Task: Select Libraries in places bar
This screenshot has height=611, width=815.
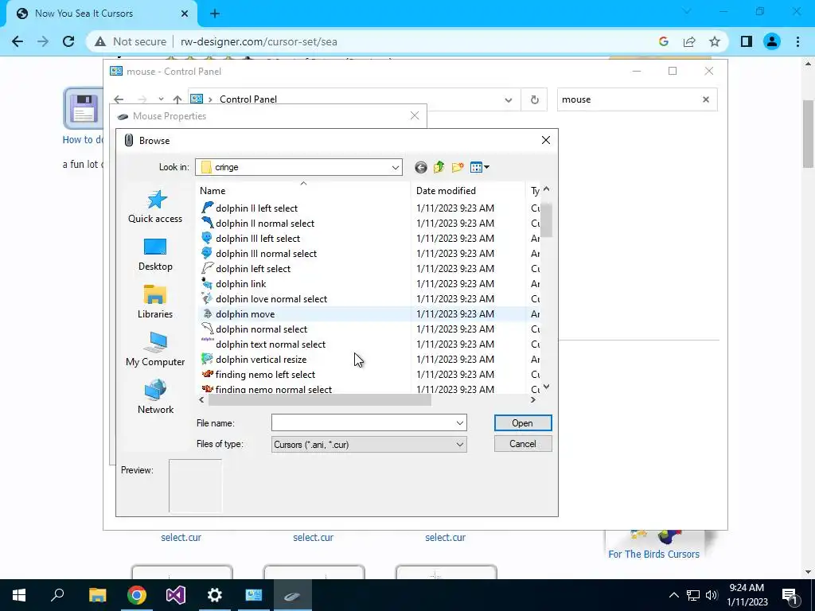Action: point(155,302)
